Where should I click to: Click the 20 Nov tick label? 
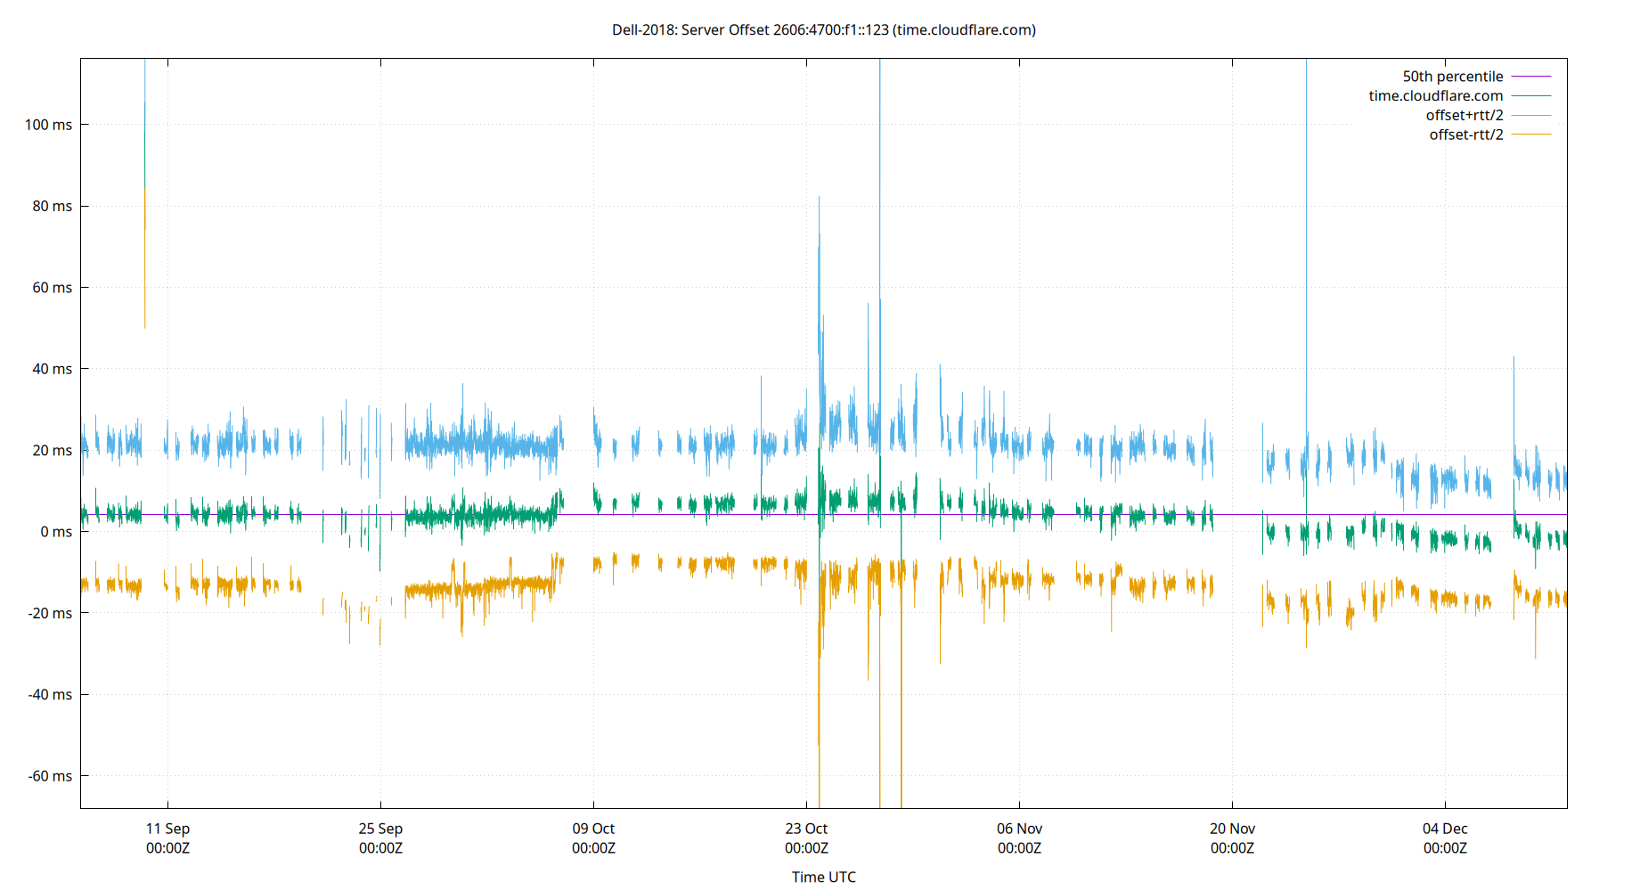pos(1232,829)
